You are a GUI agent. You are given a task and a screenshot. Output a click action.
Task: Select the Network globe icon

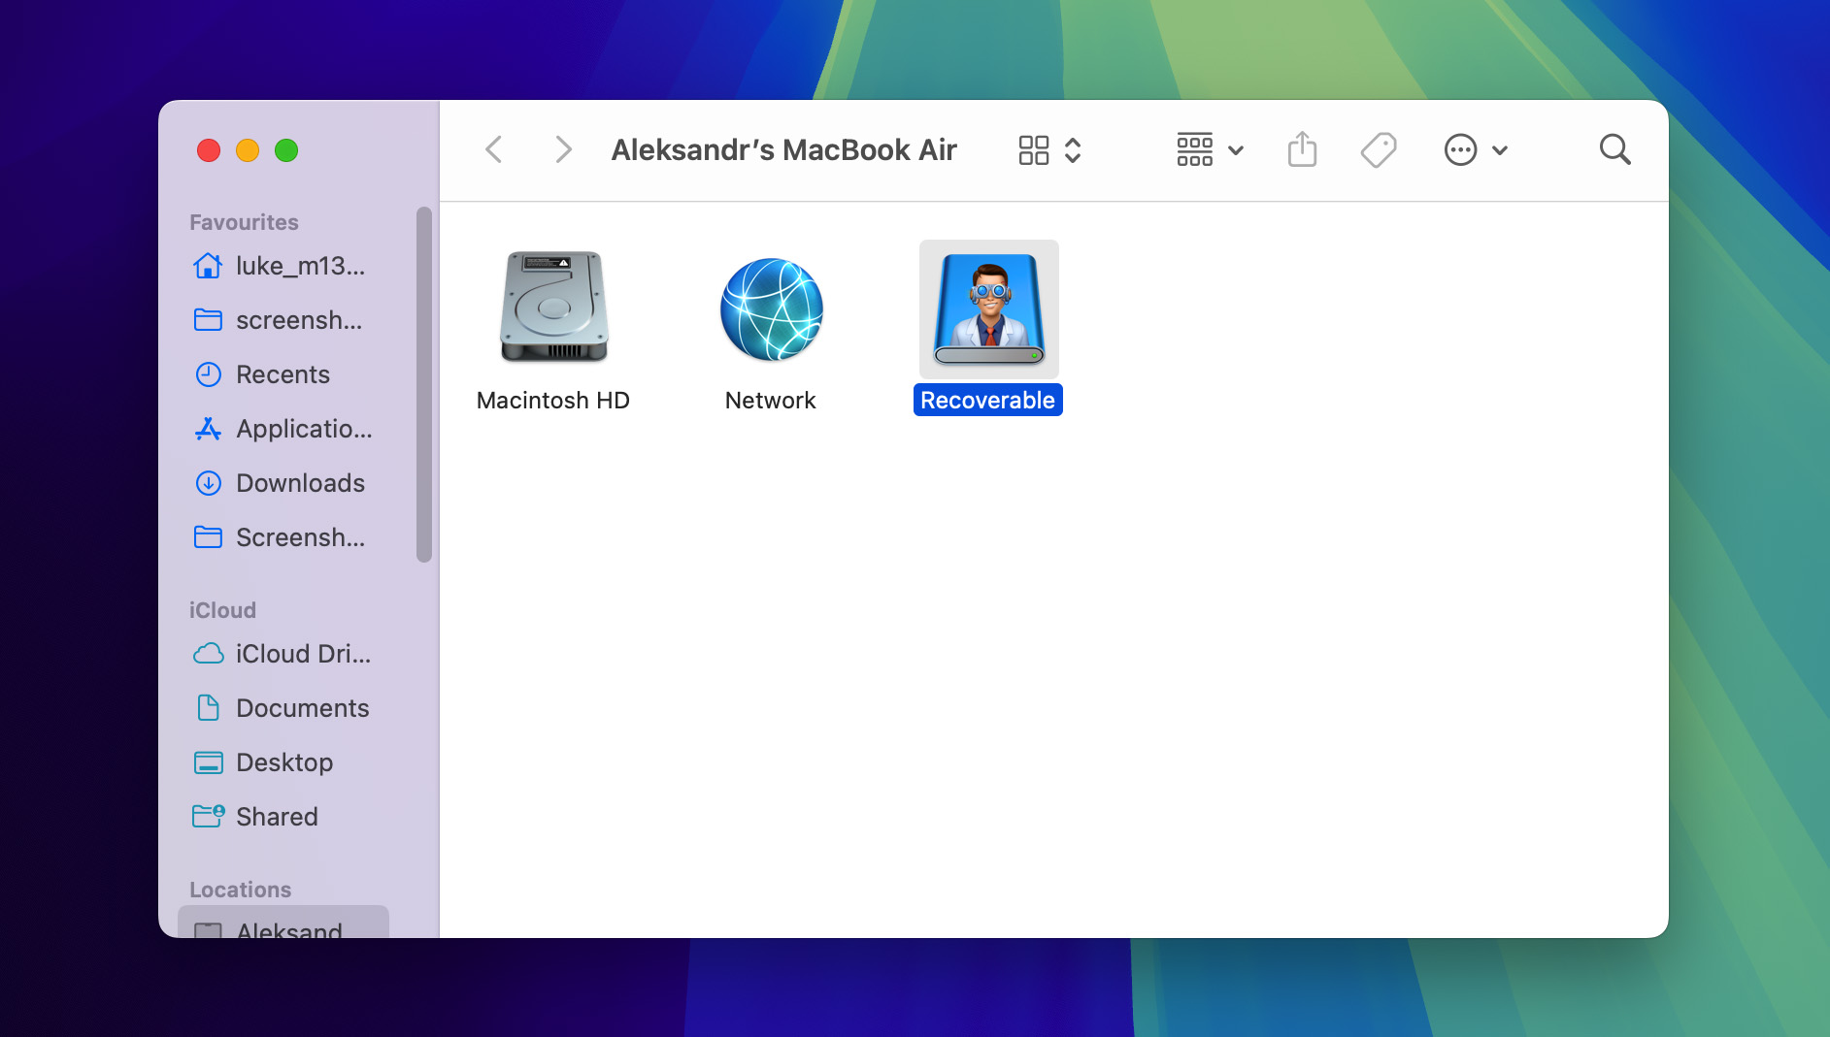(x=772, y=308)
